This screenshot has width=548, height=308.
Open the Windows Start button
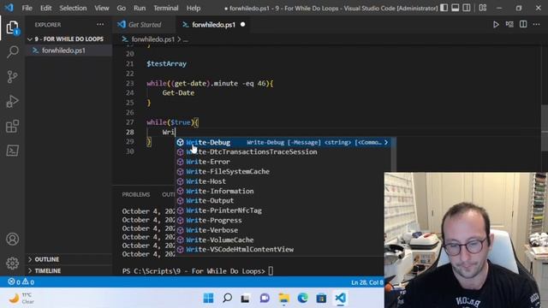pyautogui.click(x=208, y=298)
